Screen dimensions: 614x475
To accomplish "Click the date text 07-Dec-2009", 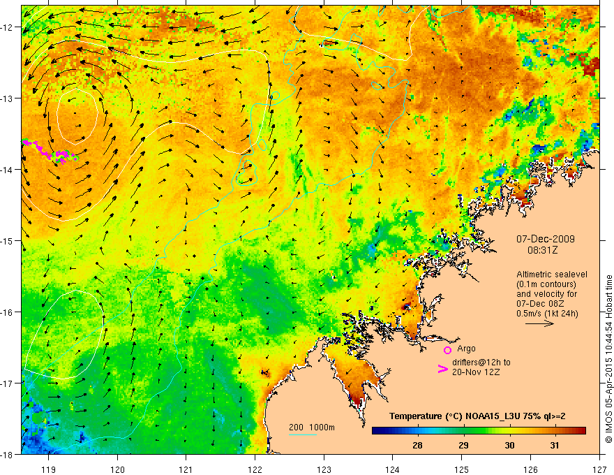I will tap(546, 239).
